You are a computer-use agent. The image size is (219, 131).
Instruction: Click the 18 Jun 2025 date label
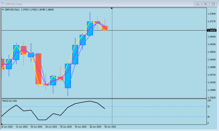click(x=51, y=127)
